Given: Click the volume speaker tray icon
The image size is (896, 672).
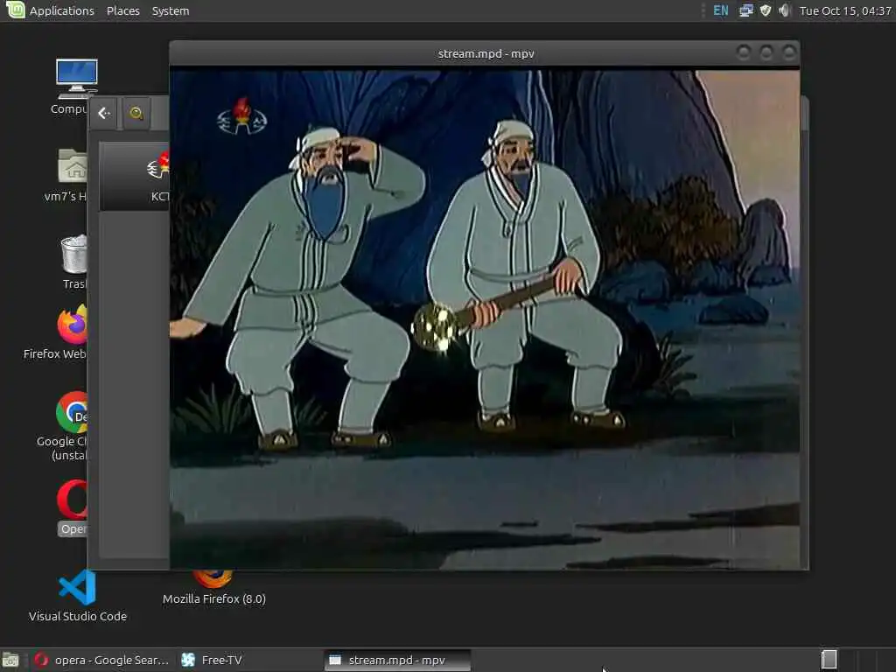Looking at the screenshot, I should pyautogui.click(x=785, y=10).
